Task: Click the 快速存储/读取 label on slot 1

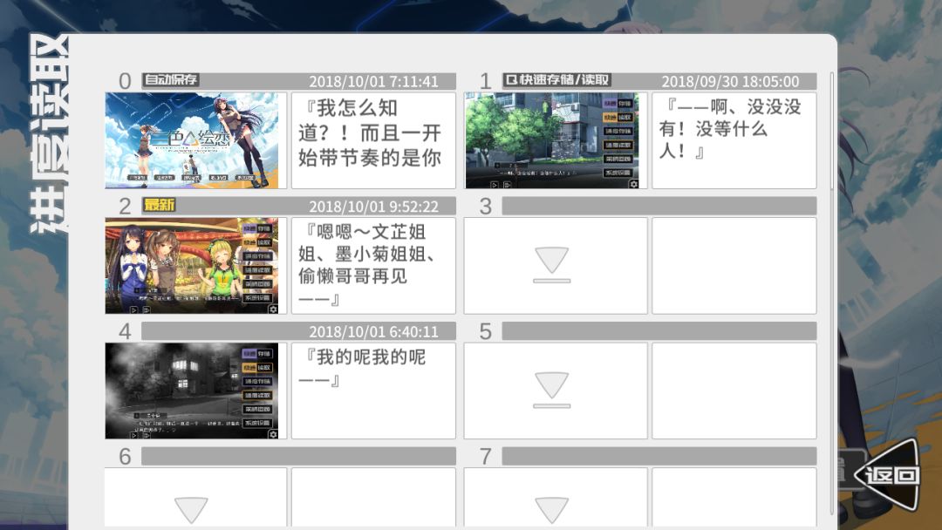Action: click(x=556, y=80)
